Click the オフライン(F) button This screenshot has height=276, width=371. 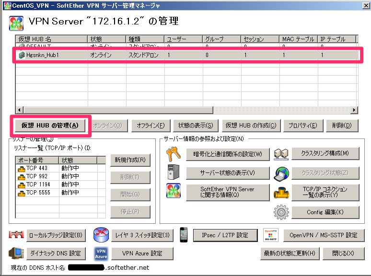[151, 126]
